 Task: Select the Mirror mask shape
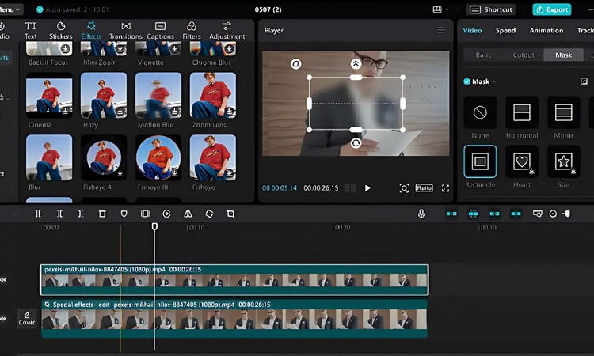point(563,112)
